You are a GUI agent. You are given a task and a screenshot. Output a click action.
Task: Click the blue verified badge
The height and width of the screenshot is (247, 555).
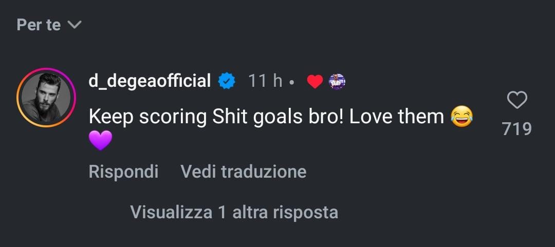pos(227,81)
